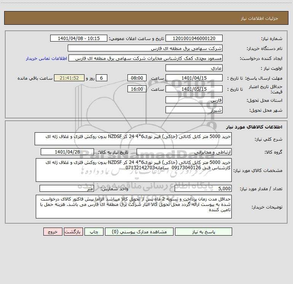
Task: Click the 'نام دستگاه خریدار:' label
Action: point(264,49)
